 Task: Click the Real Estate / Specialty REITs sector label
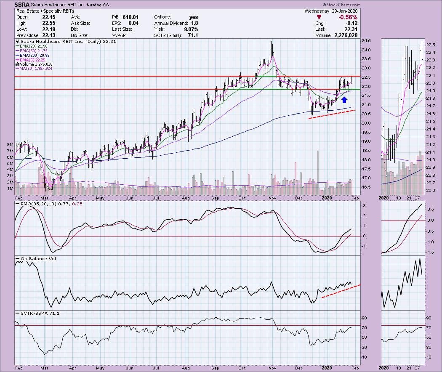pyautogui.click(x=45, y=11)
